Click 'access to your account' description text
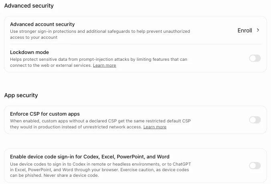 click(34, 38)
